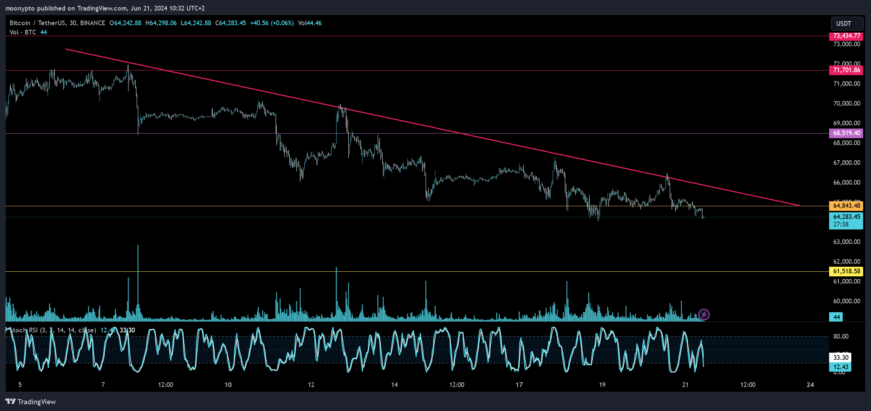The height and width of the screenshot is (411, 871).
Task: Open the USDT currency selector
Action: point(847,24)
